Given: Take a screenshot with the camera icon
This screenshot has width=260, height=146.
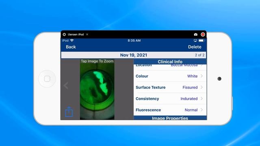Looking at the screenshot, I should click(196, 34).
